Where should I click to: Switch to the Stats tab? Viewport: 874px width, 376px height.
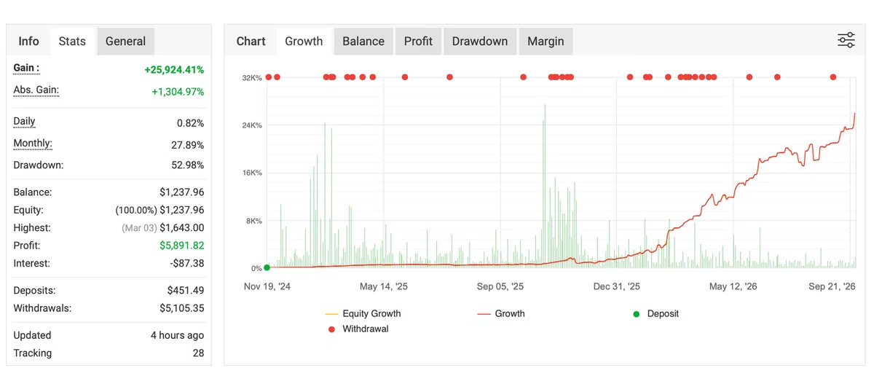coord(72,41)
